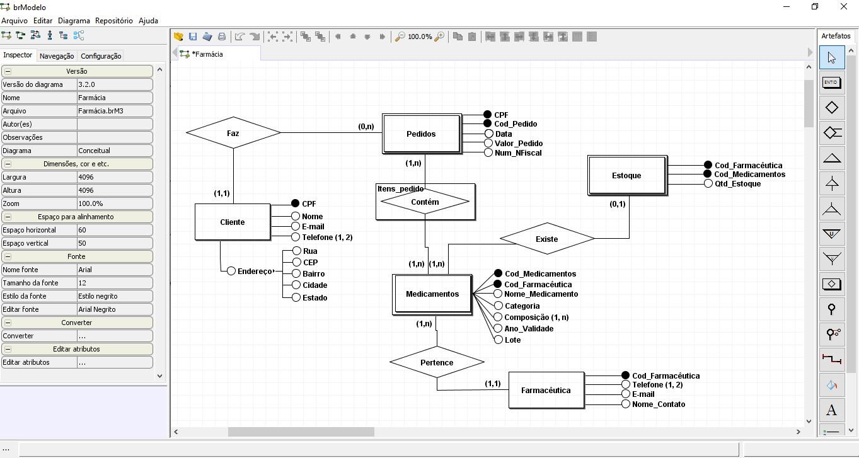Image resolution: width=859 pixels, height=458 pixels.
Task: Create new conceptual diagram icon top-left
Action: pos(6,36)
